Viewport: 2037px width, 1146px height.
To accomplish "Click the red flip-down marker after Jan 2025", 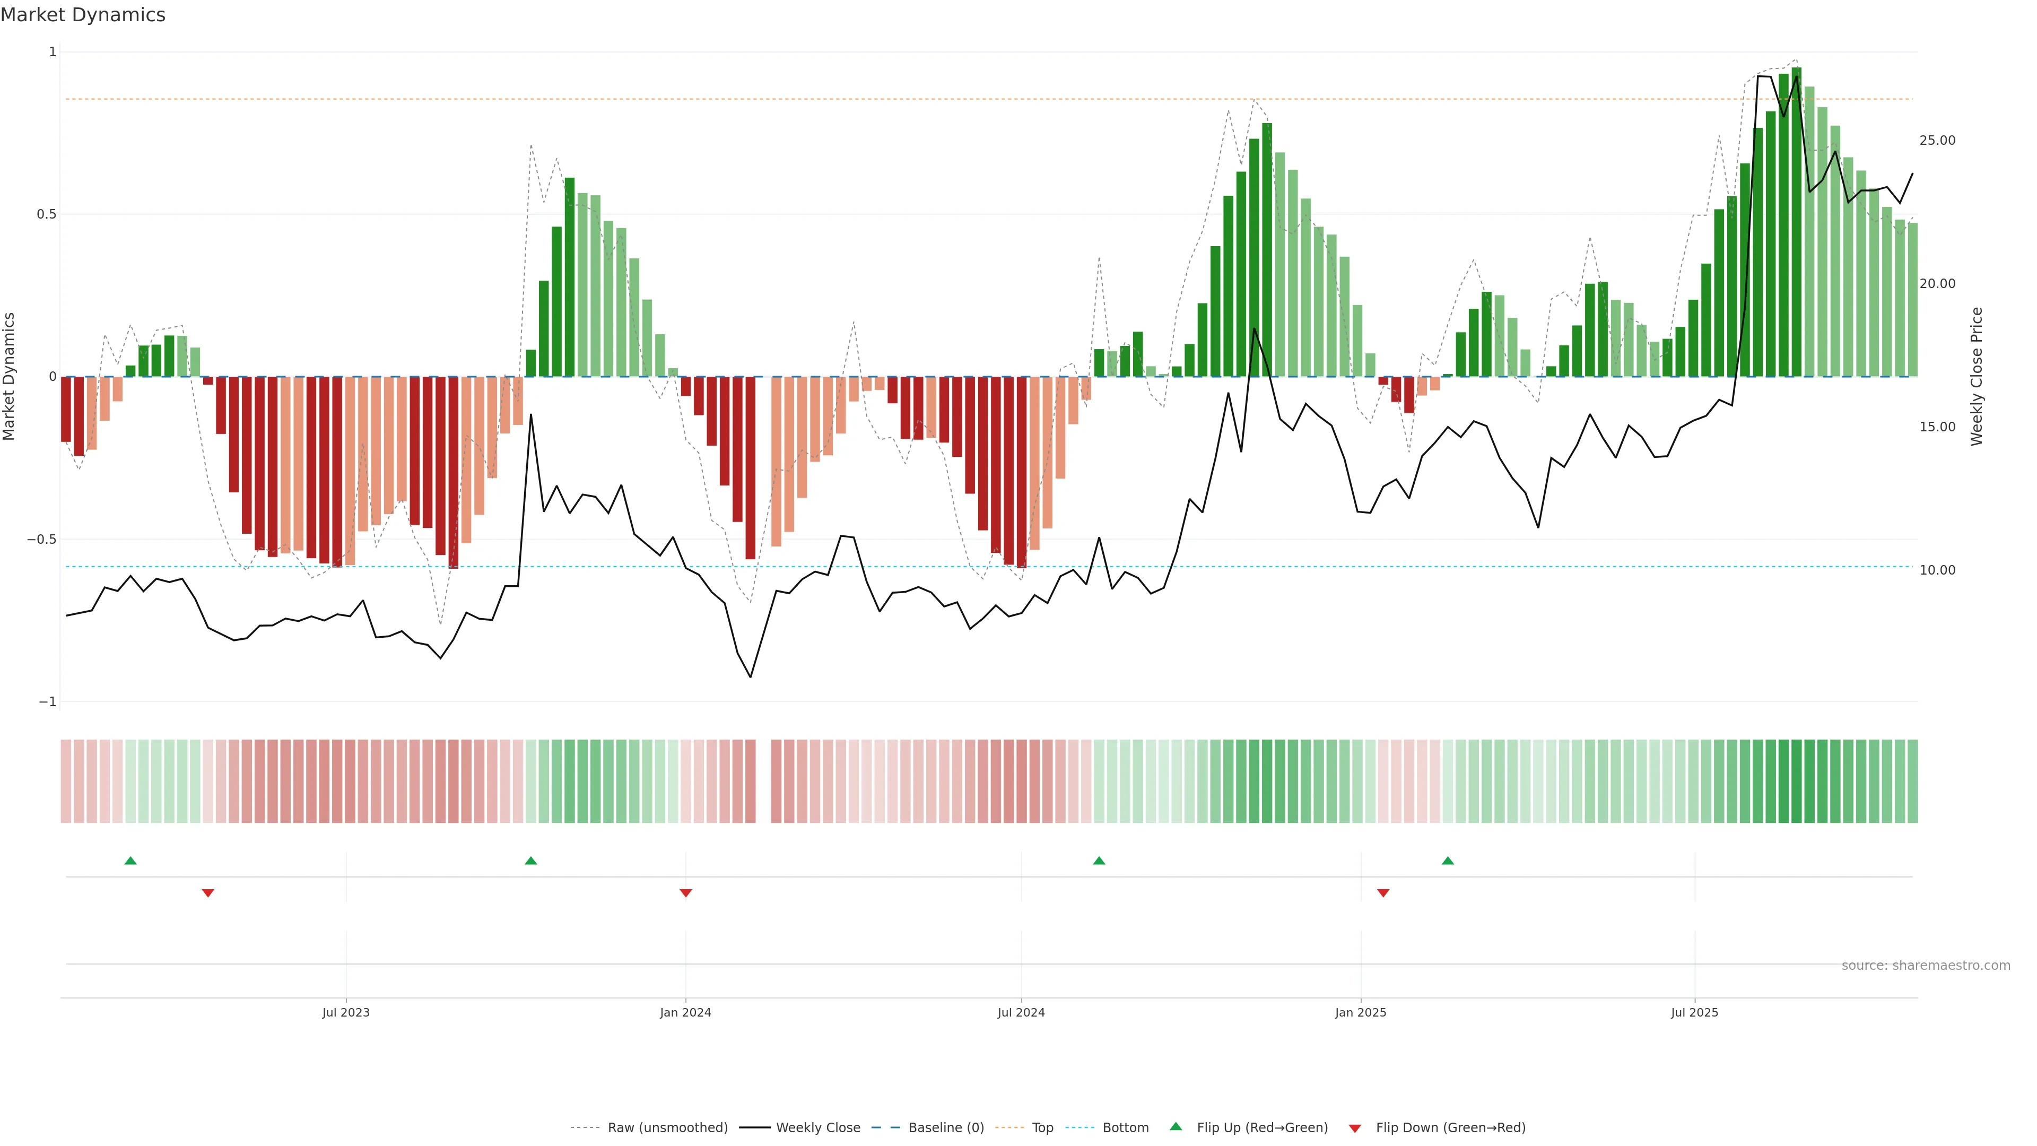I will tap(1383, 893).
